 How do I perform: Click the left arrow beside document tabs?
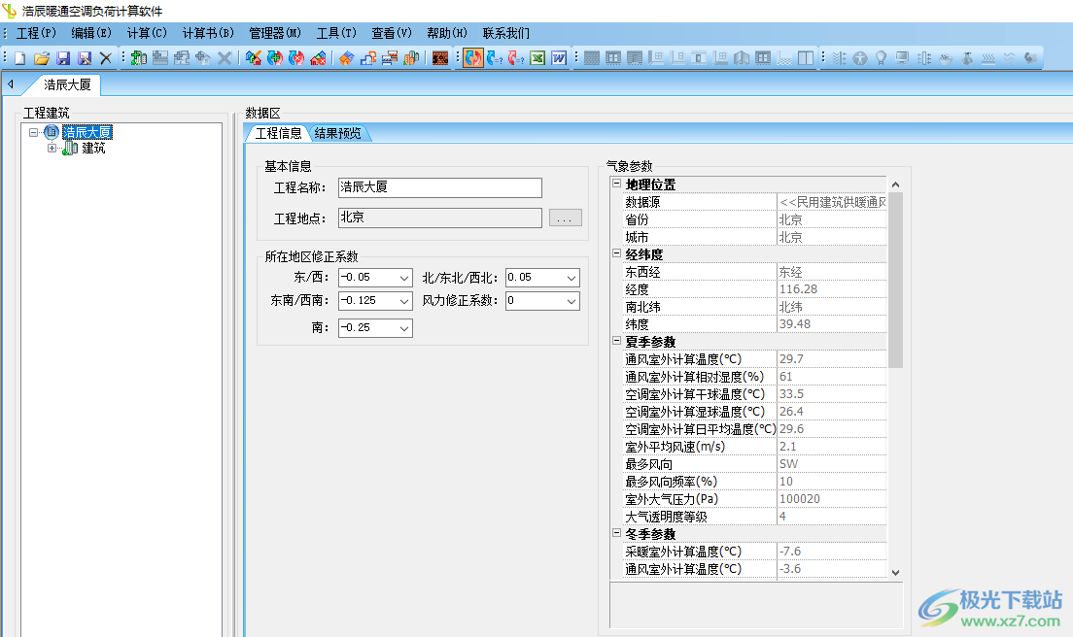click(11, 84)
